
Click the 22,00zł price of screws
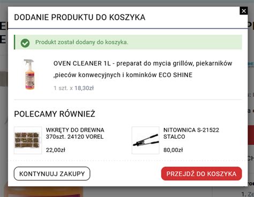56,150
